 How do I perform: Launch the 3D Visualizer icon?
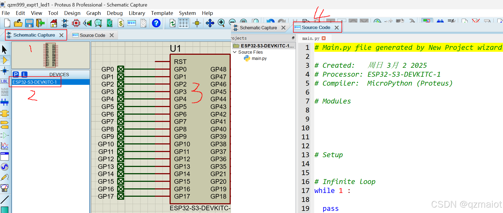pyautogui.click(x=87, y=23)
